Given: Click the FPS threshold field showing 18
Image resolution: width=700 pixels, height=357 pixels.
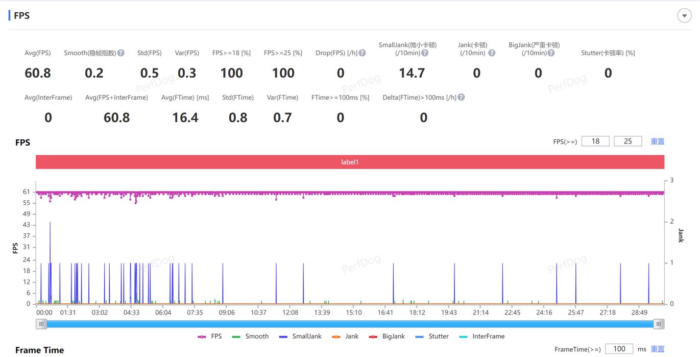Looking at the screenshot, I should click(x=595, y=141).
